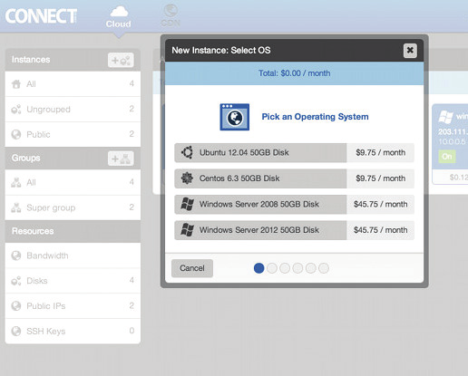The width and height of the screenshot is (468, 376).
Task: Click Total: $0.00 / month banner
Action: [294, 73]
